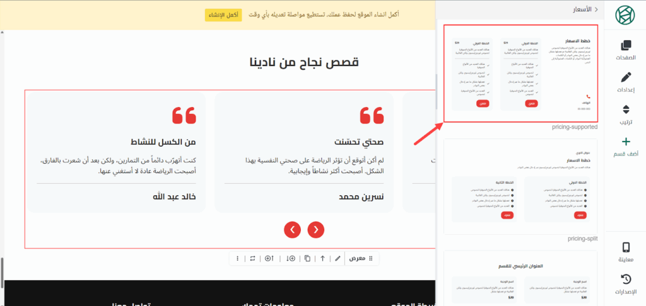The height and width of the screenshot is (306, 646).
Task: Click the add-section-below icon in toolbar
Action: tap(290, 258)
